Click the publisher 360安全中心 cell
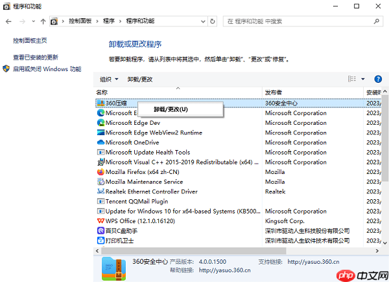 [x=281, y=103]
